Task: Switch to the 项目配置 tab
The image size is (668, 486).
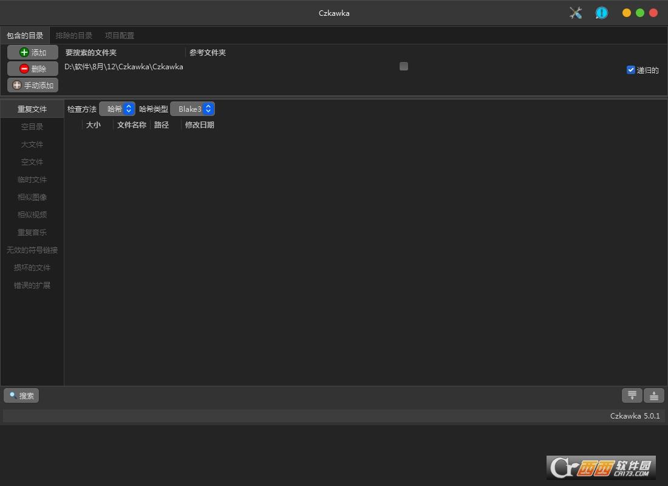Action: [119, 35]
